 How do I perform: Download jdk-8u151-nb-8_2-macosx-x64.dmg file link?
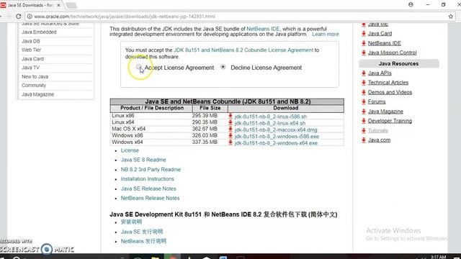click(276, 129)
